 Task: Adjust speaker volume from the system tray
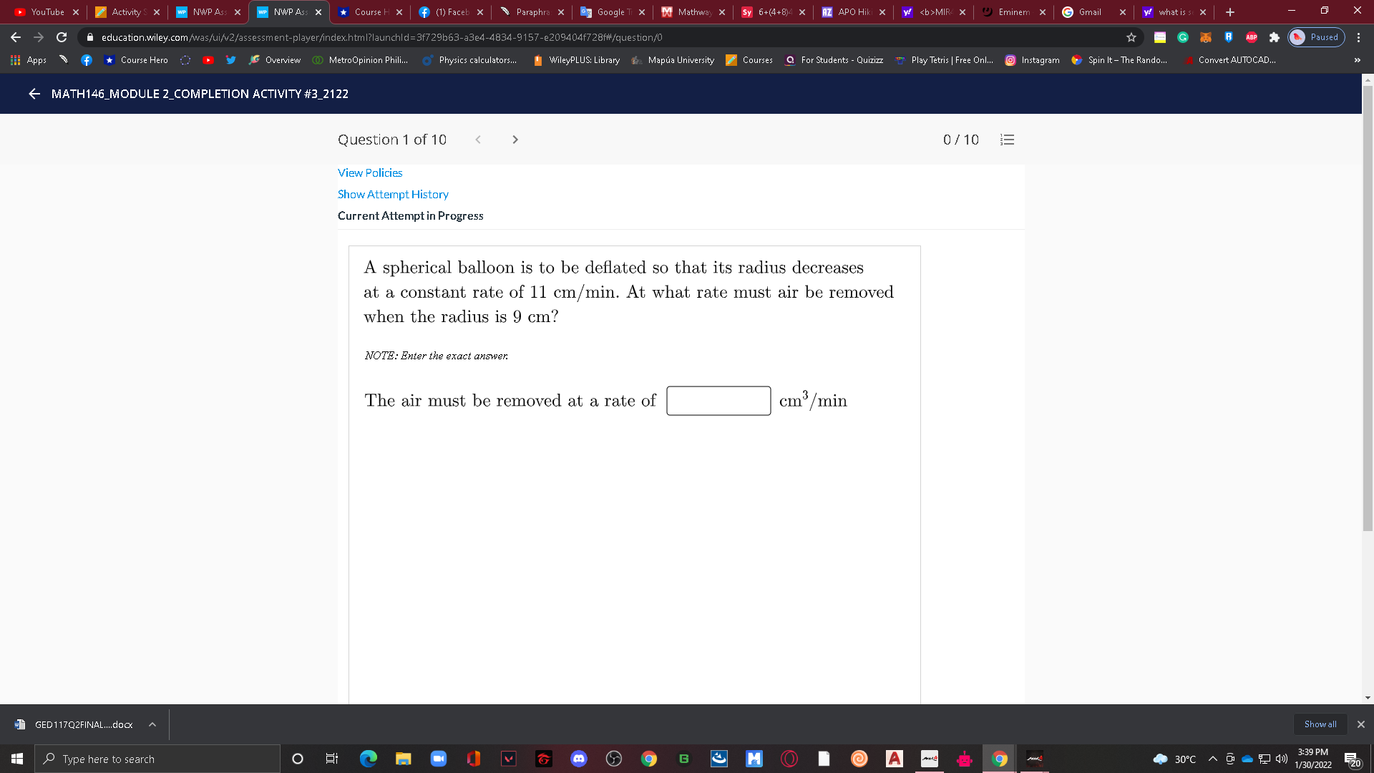pos(1281,759)
